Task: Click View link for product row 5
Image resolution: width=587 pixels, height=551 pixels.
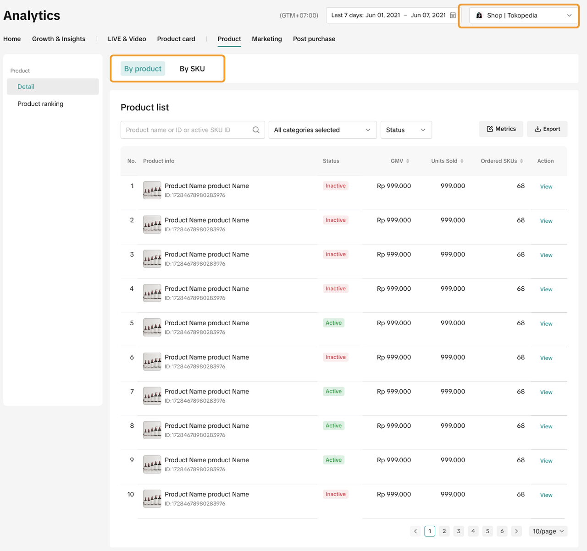Action: 546,324
